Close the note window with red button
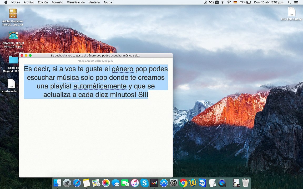The image size is (303, 189). click(22, 56)
